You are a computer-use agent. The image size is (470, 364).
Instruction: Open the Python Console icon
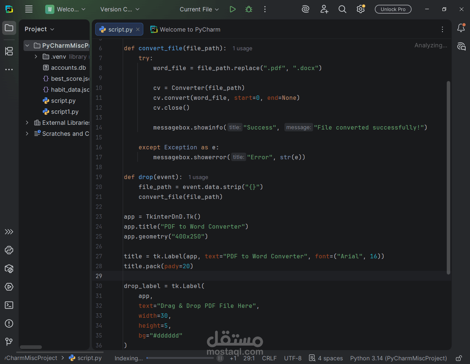[9, 250]
